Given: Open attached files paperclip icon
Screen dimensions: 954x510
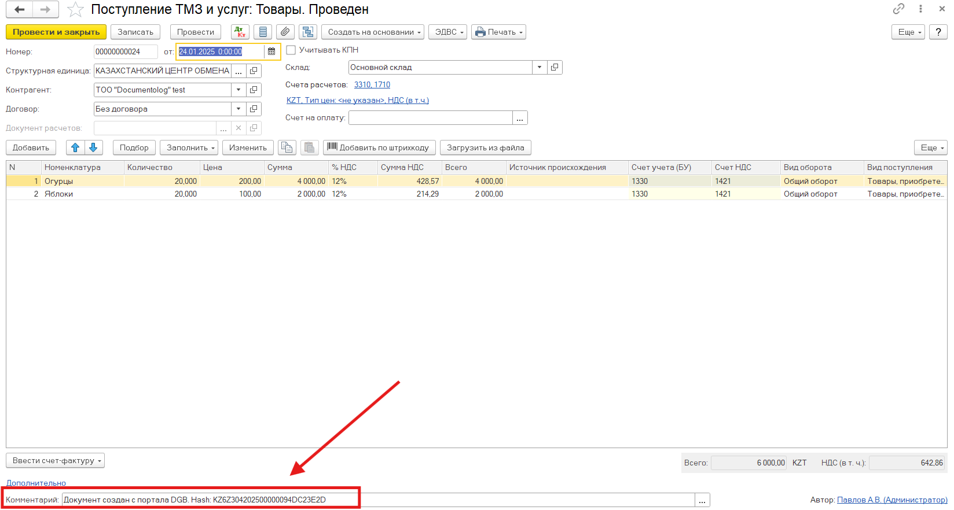Looking at the screenshot, I should click(285, 32).
